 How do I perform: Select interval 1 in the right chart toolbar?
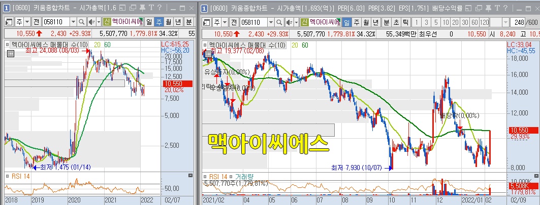(417, 22)
